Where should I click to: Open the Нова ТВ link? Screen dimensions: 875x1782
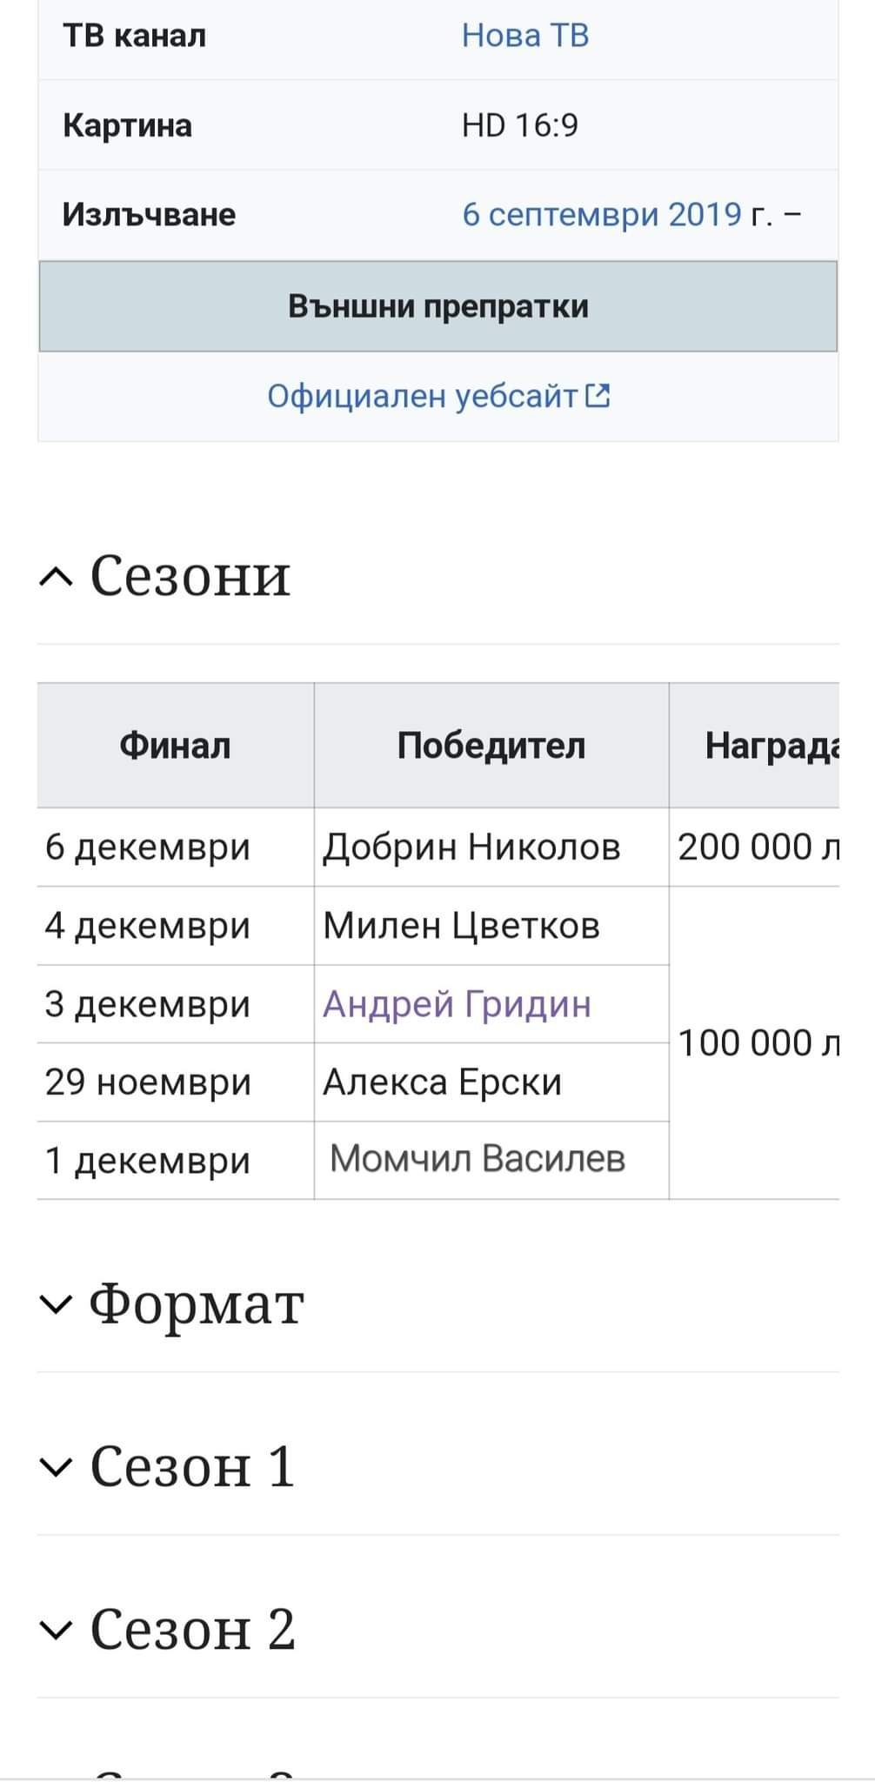coord(525,36)
